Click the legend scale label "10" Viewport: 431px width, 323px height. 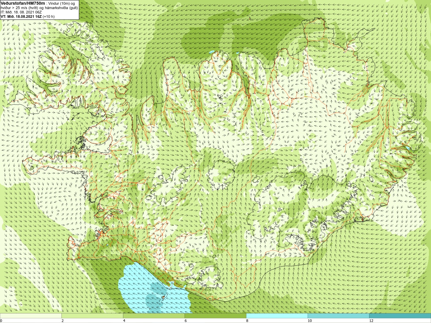309,321
